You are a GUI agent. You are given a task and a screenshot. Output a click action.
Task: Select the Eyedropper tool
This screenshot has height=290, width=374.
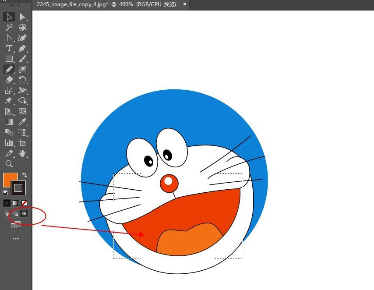pyautogui.click(x=22, y=122)
